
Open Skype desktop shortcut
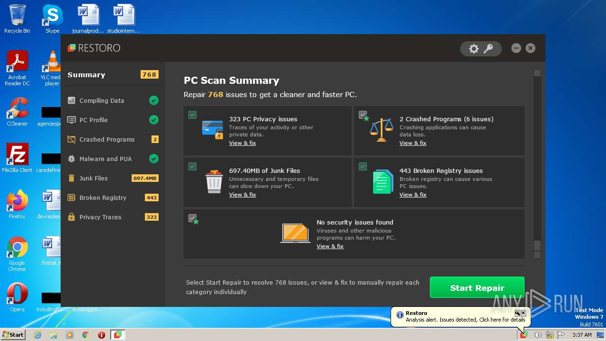[x=52, y=19]
